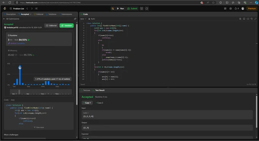Open the timer alarm clock icon
This screenshot has width=259, height=141.
142,9
